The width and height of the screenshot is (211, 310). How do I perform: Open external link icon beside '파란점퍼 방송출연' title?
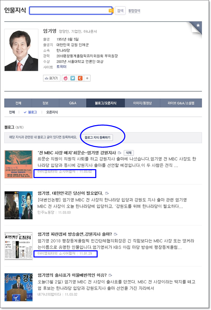tap(116, 234)
